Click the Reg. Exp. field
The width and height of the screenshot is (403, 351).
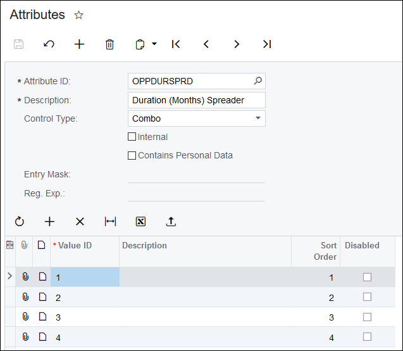(x=196, y=193)
